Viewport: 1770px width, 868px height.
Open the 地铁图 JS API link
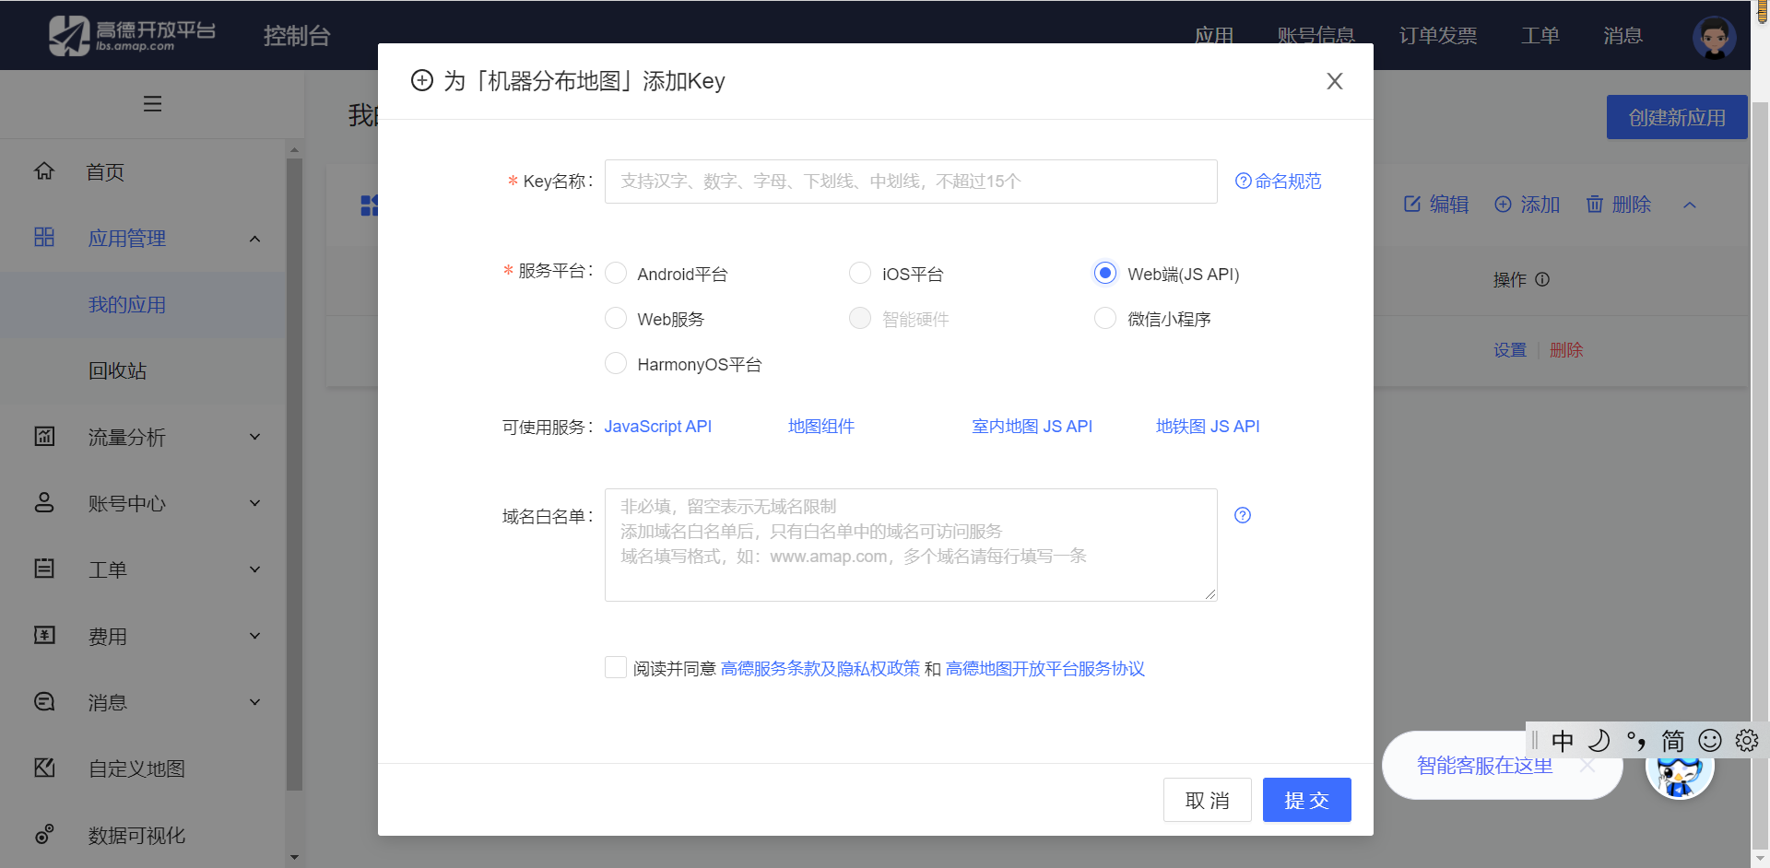tap(1209, 426)
